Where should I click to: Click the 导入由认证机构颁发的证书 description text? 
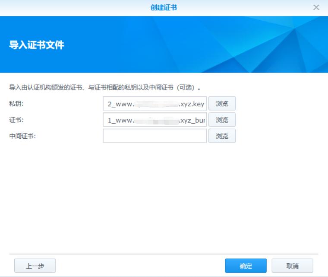[105, 87]
